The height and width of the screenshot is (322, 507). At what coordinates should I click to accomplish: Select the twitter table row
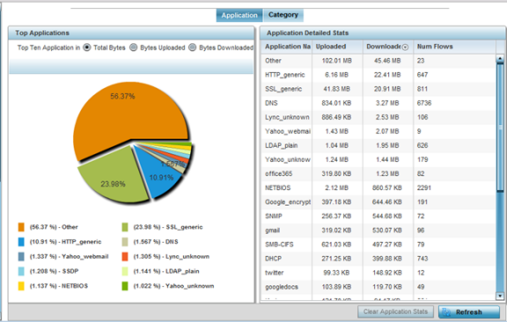point(378,273)
